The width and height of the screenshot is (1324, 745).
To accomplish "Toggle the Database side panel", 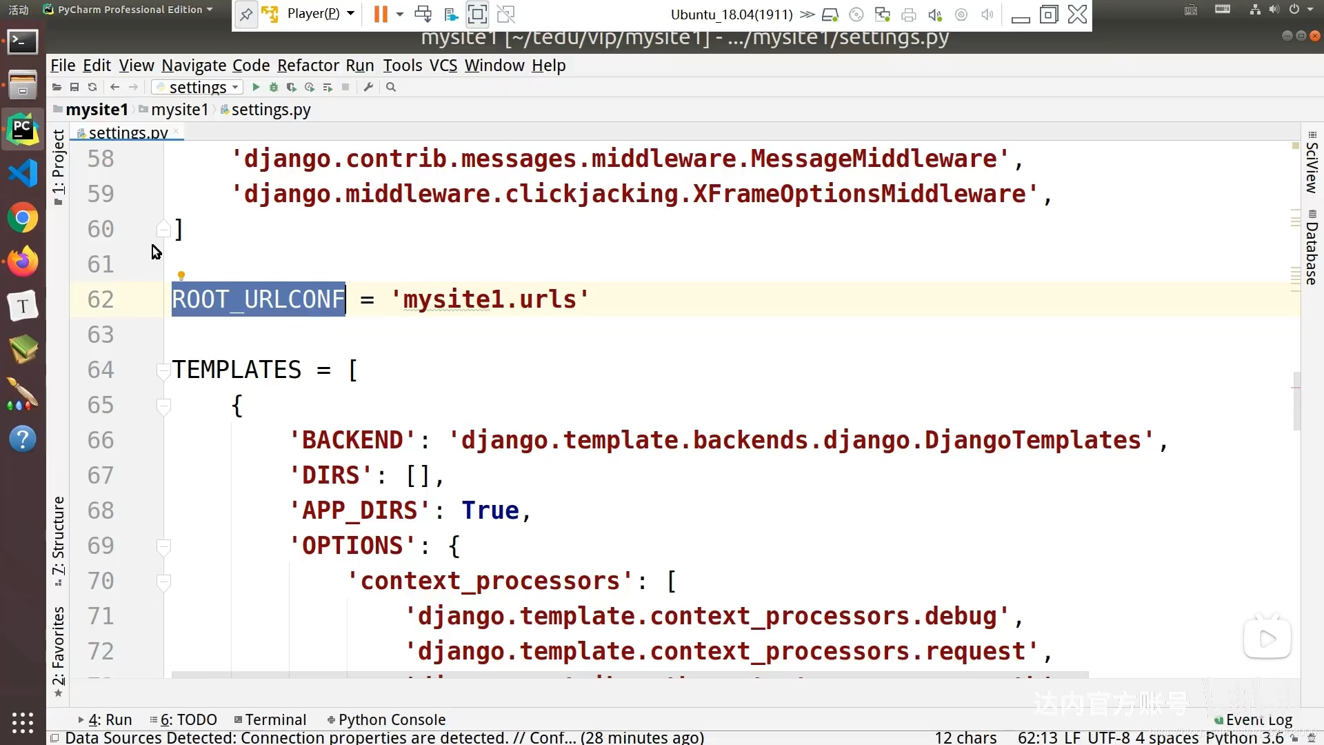I will pyautogui.click(x=1311, y=248).
